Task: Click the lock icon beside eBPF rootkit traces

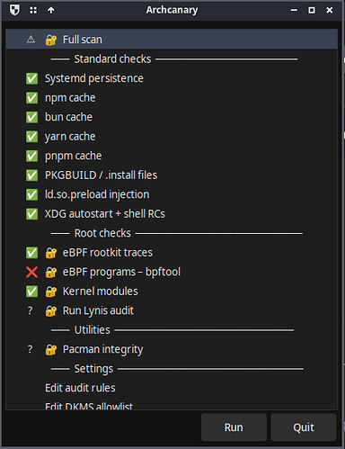Action: (x=51, y=253)
